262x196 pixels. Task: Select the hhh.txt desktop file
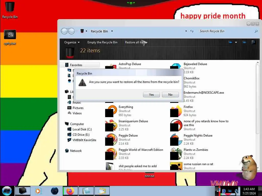coord(149,176)
